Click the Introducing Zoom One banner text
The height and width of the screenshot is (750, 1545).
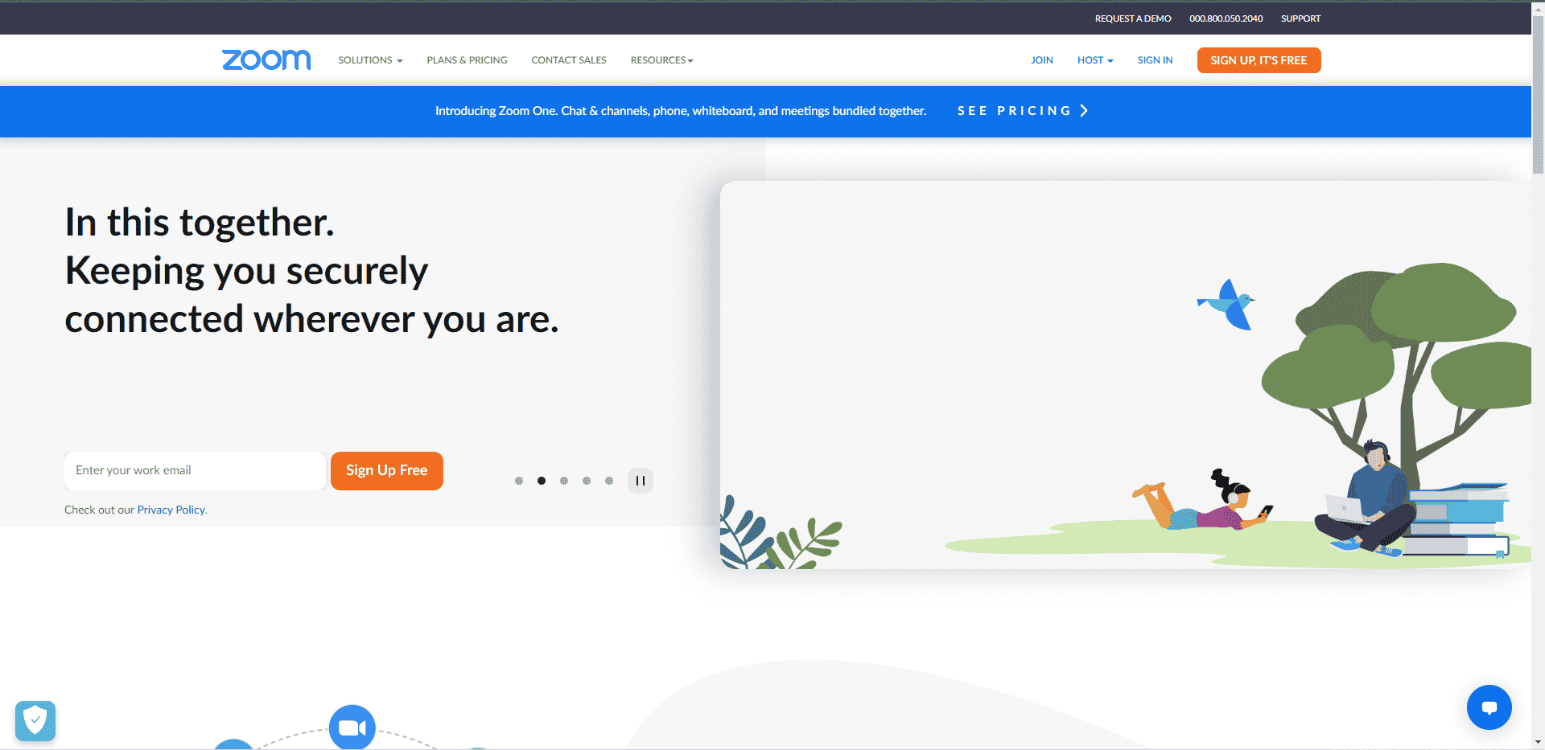[681, 111]
